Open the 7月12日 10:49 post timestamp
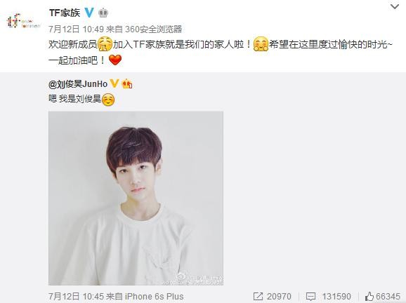 point(76,29)
